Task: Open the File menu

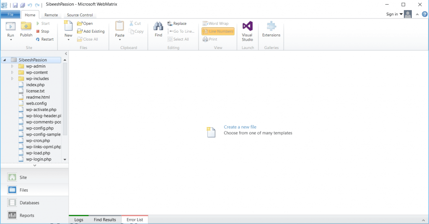Action: [x=10, y=15]
